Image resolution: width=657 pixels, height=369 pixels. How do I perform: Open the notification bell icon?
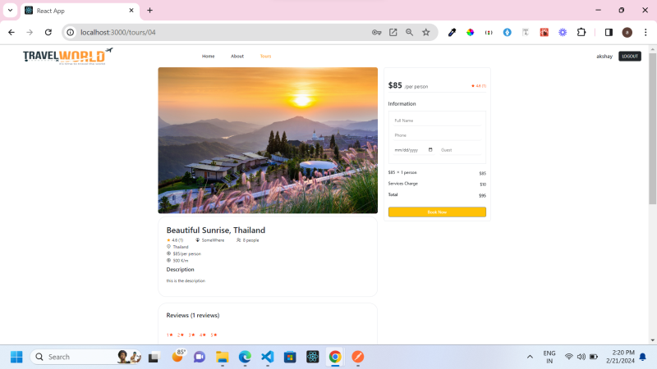(x=643, y=357)
